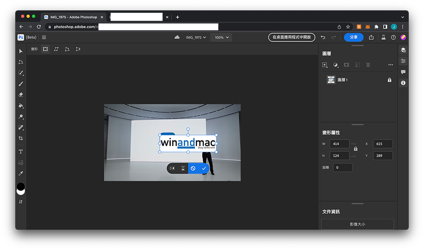Image resolution: width=424 pixels, height=250 pixels.
Task: Click the blue 分享 share button
Action: [353, 37]
